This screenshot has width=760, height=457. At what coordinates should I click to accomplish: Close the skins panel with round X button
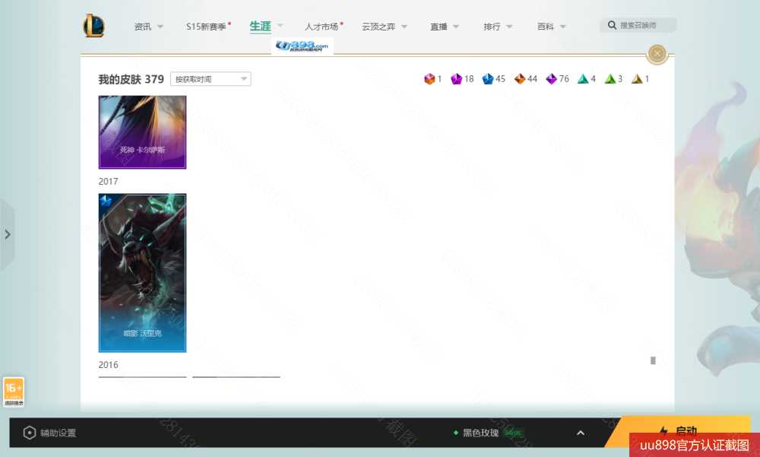point(657,53)
